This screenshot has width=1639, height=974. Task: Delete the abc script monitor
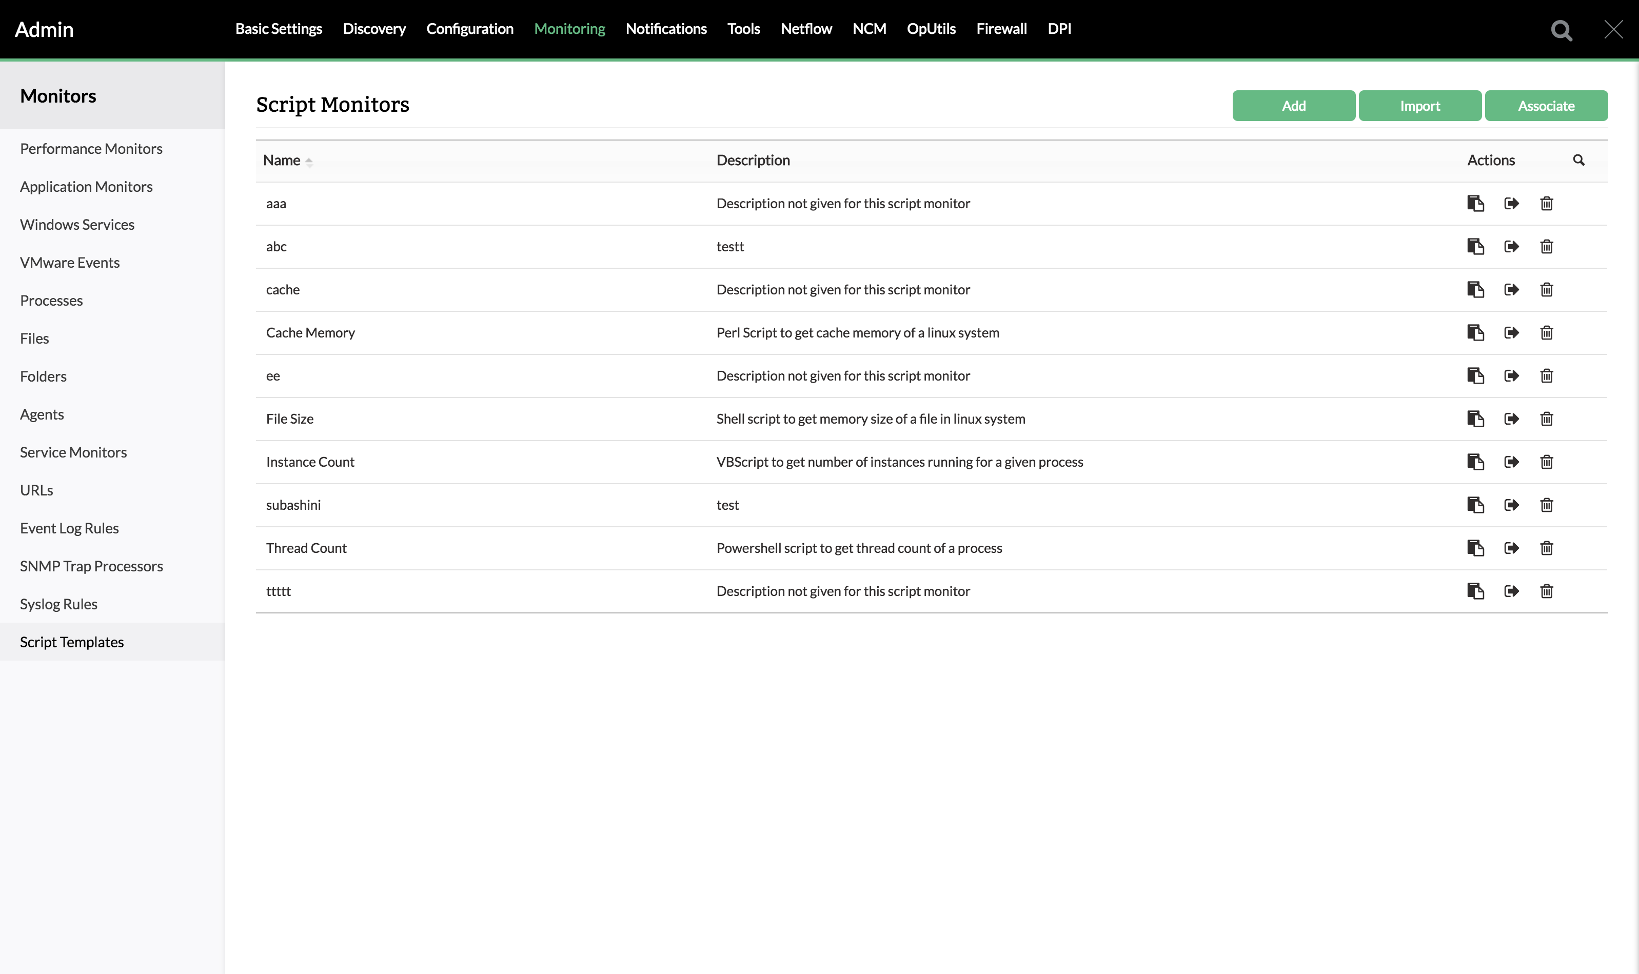pyautogui.click(x=1547, y=246)
